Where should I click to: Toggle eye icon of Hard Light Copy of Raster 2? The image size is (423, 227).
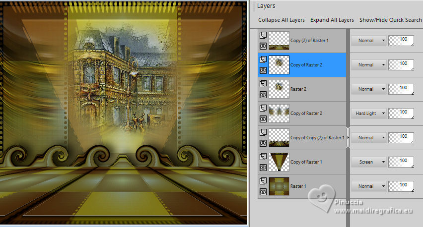[x=263, y=119]
